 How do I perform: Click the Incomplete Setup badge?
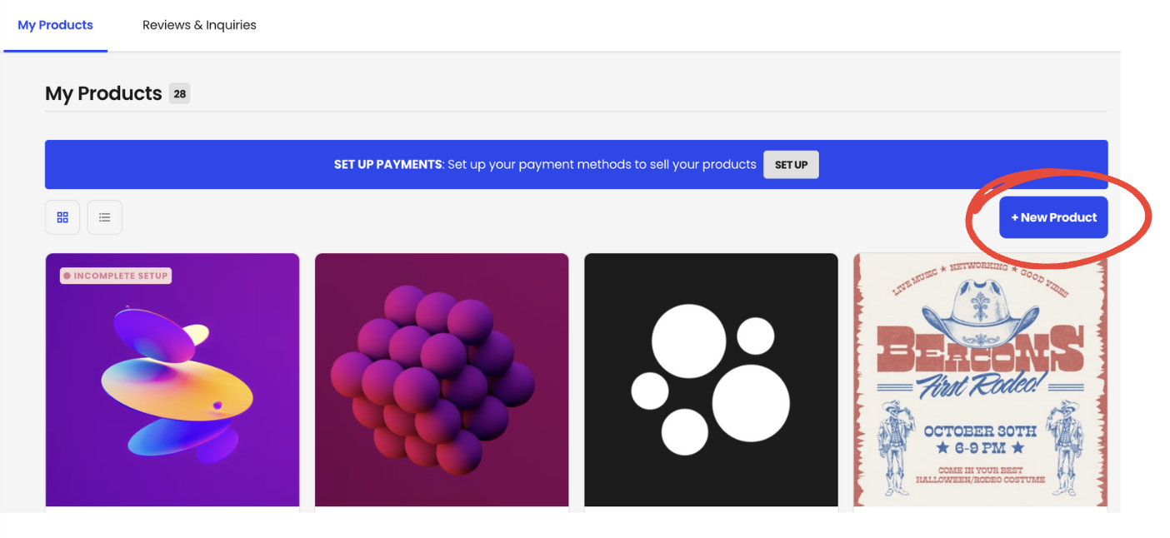pos(116,276)
